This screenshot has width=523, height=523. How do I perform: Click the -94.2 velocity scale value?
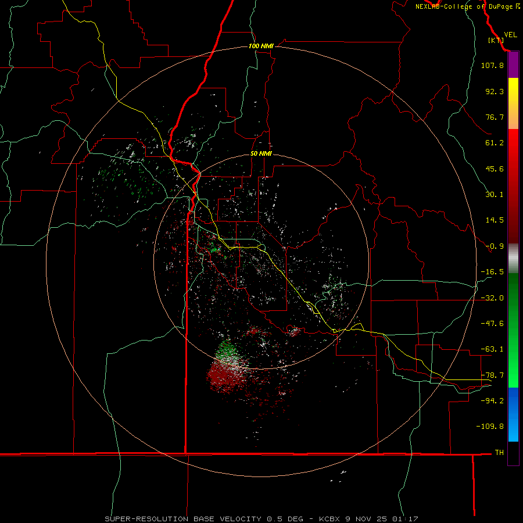[x=492, y=400]
